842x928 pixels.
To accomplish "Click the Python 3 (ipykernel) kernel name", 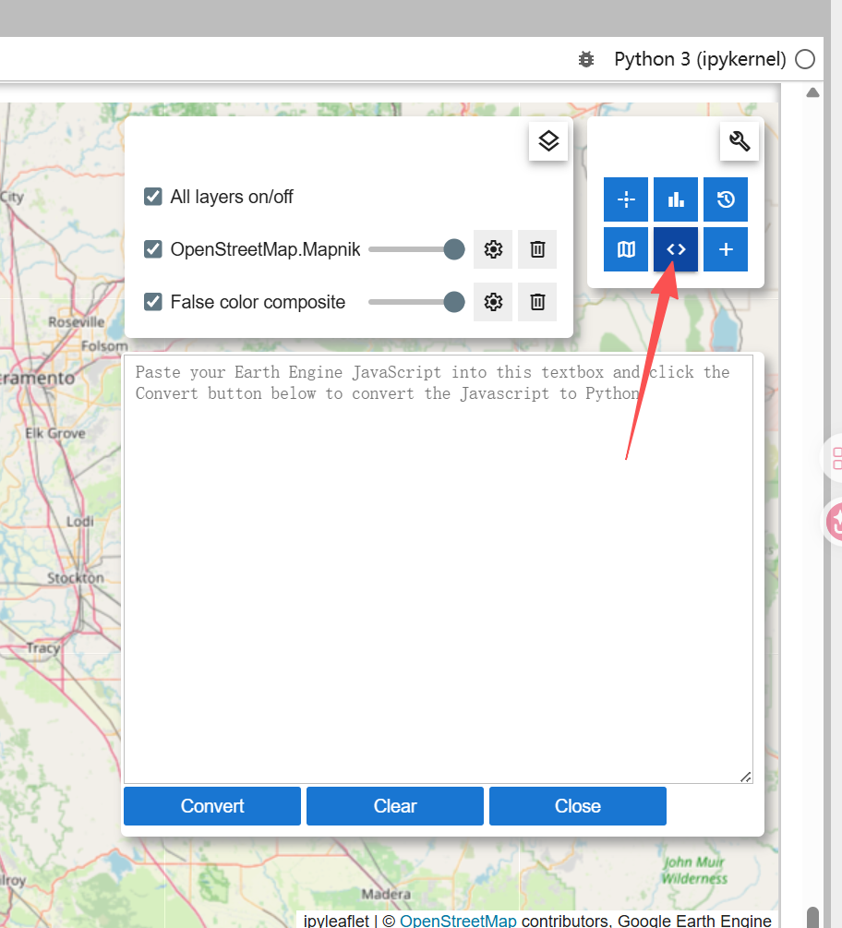I will [x=700, y=59].
